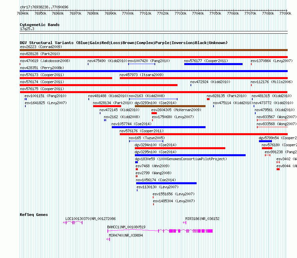Click the esv2604305 (McKernan2009) red bar
The image size is (297, 258).
click(x=154, y=113)
